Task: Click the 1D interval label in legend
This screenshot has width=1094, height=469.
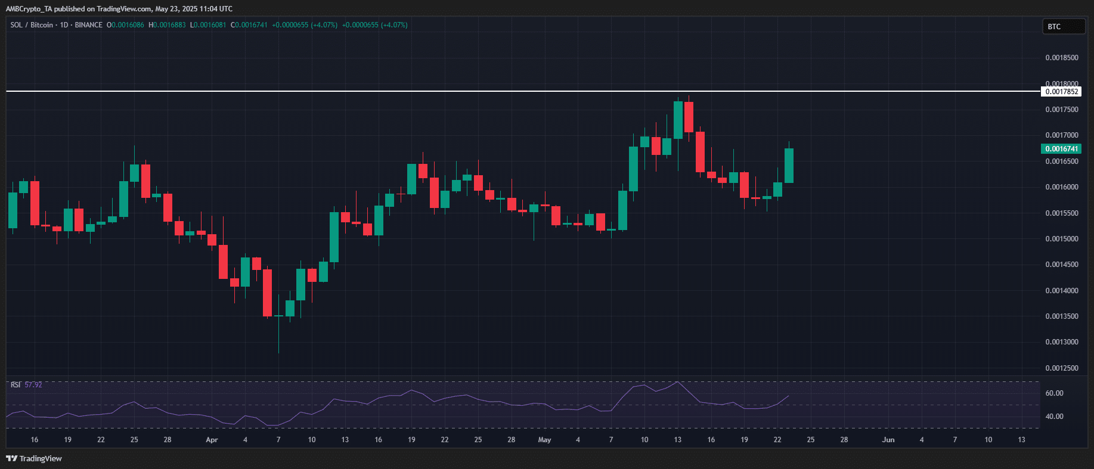Action: pos(64,25)
